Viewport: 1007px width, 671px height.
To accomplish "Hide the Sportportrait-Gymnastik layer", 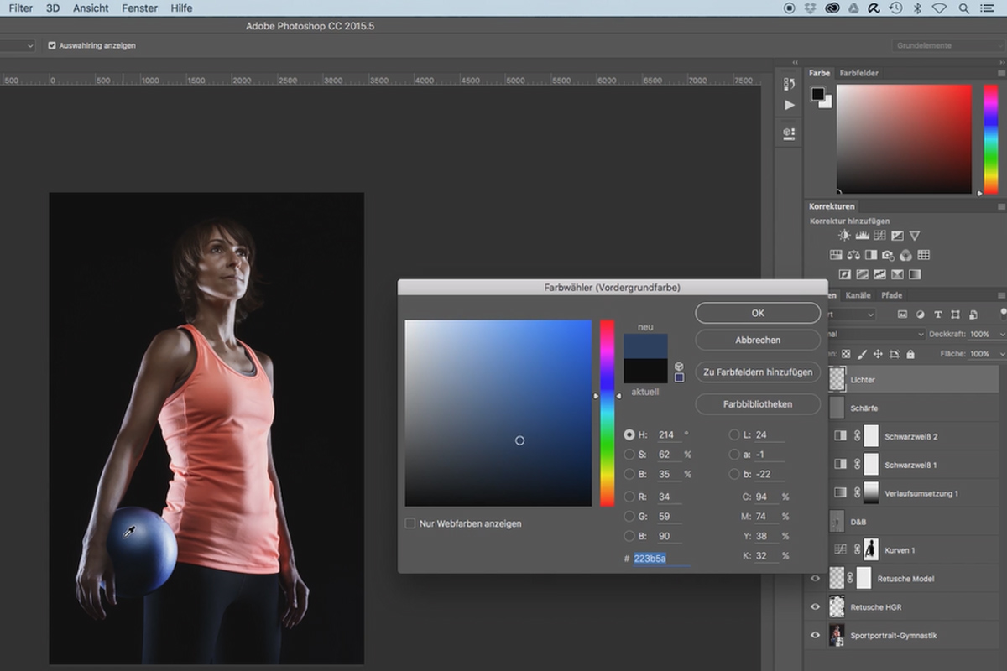I will coord(815,635).
